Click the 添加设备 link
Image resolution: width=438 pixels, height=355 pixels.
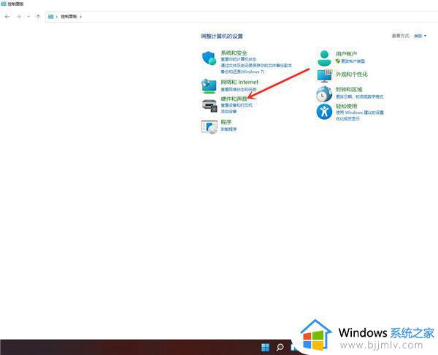(228, 111)
